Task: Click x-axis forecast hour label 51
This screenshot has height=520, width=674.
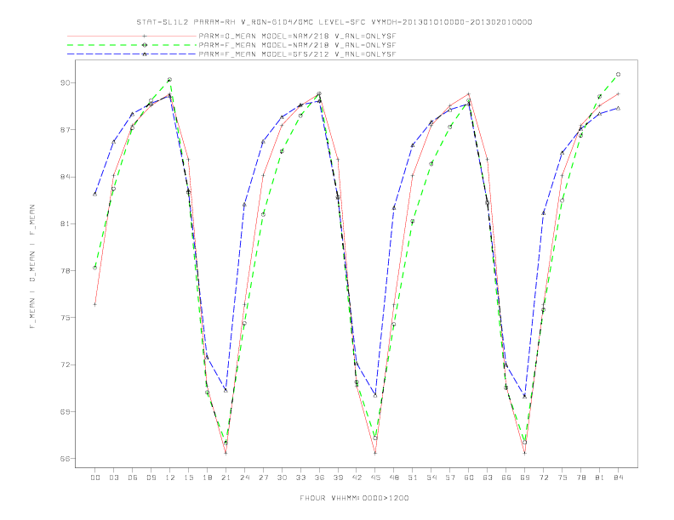Action: (x=413, y=478)
